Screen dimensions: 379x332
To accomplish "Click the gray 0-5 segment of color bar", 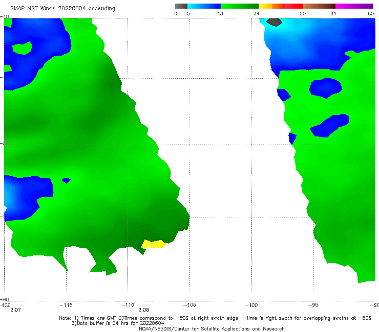I will [181, 6].
